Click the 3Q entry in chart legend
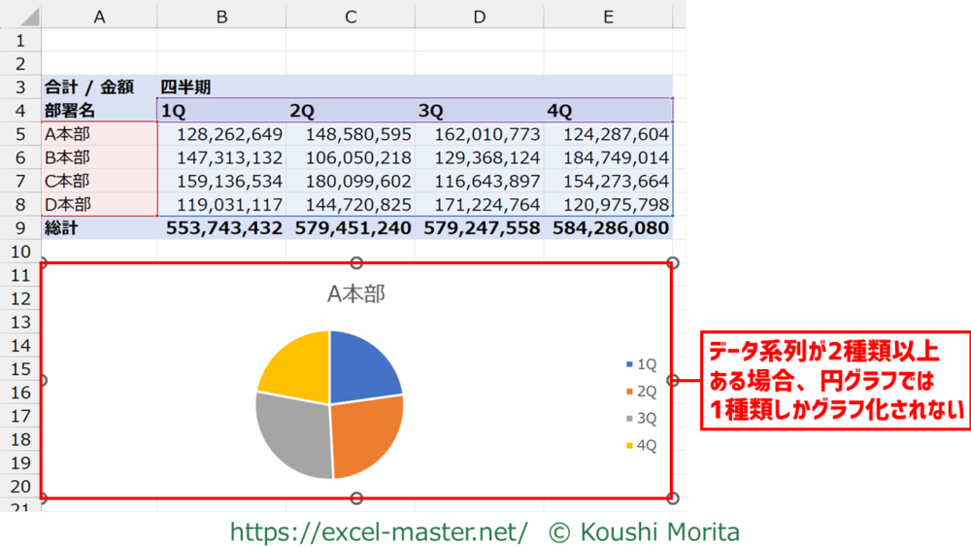The image size is (971, 547). pos(641,419)
